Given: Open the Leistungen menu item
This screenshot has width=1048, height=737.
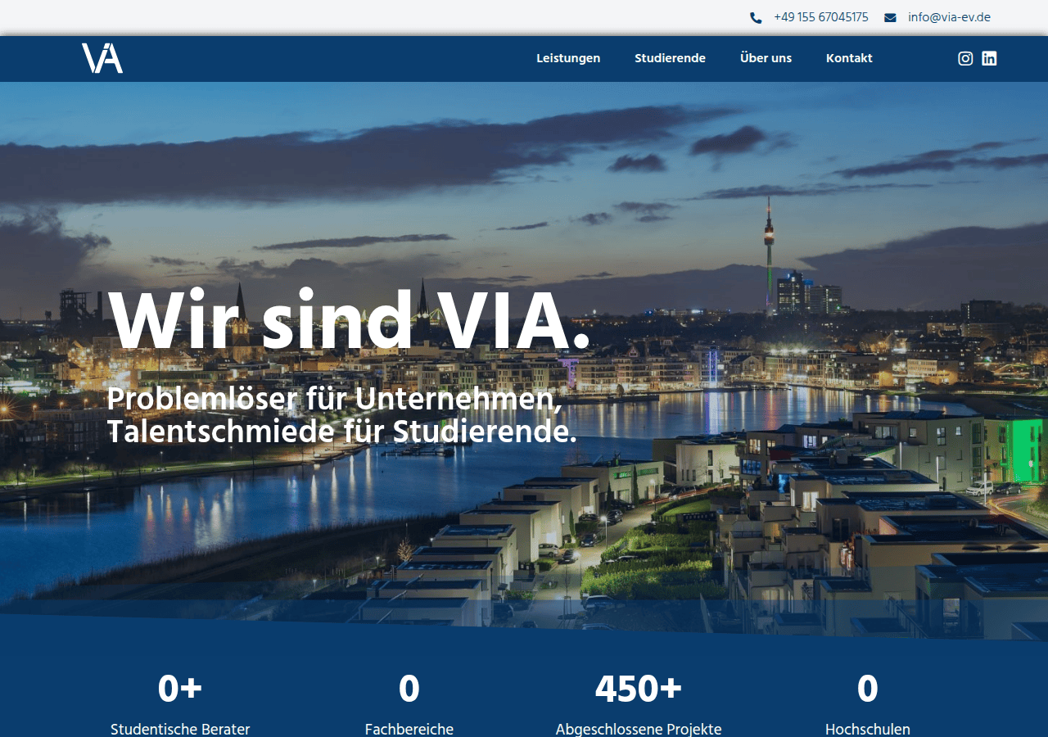Looking at the screenshot, I should click(x=568, y=58).
